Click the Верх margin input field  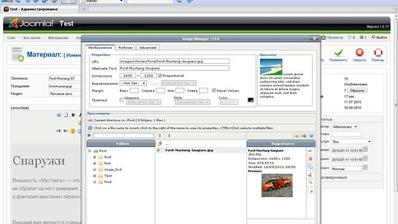134,90
